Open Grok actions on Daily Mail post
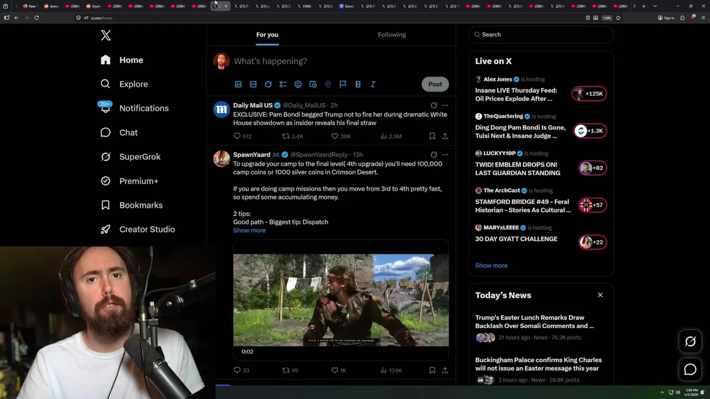The width and height of the screenshot is (710, 399). pyautogui.click(x=434, y=105)
